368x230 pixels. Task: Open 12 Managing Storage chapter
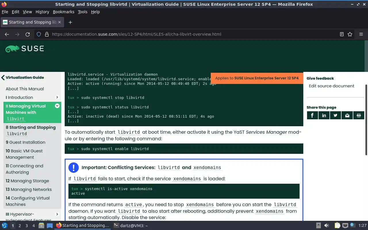27,181
